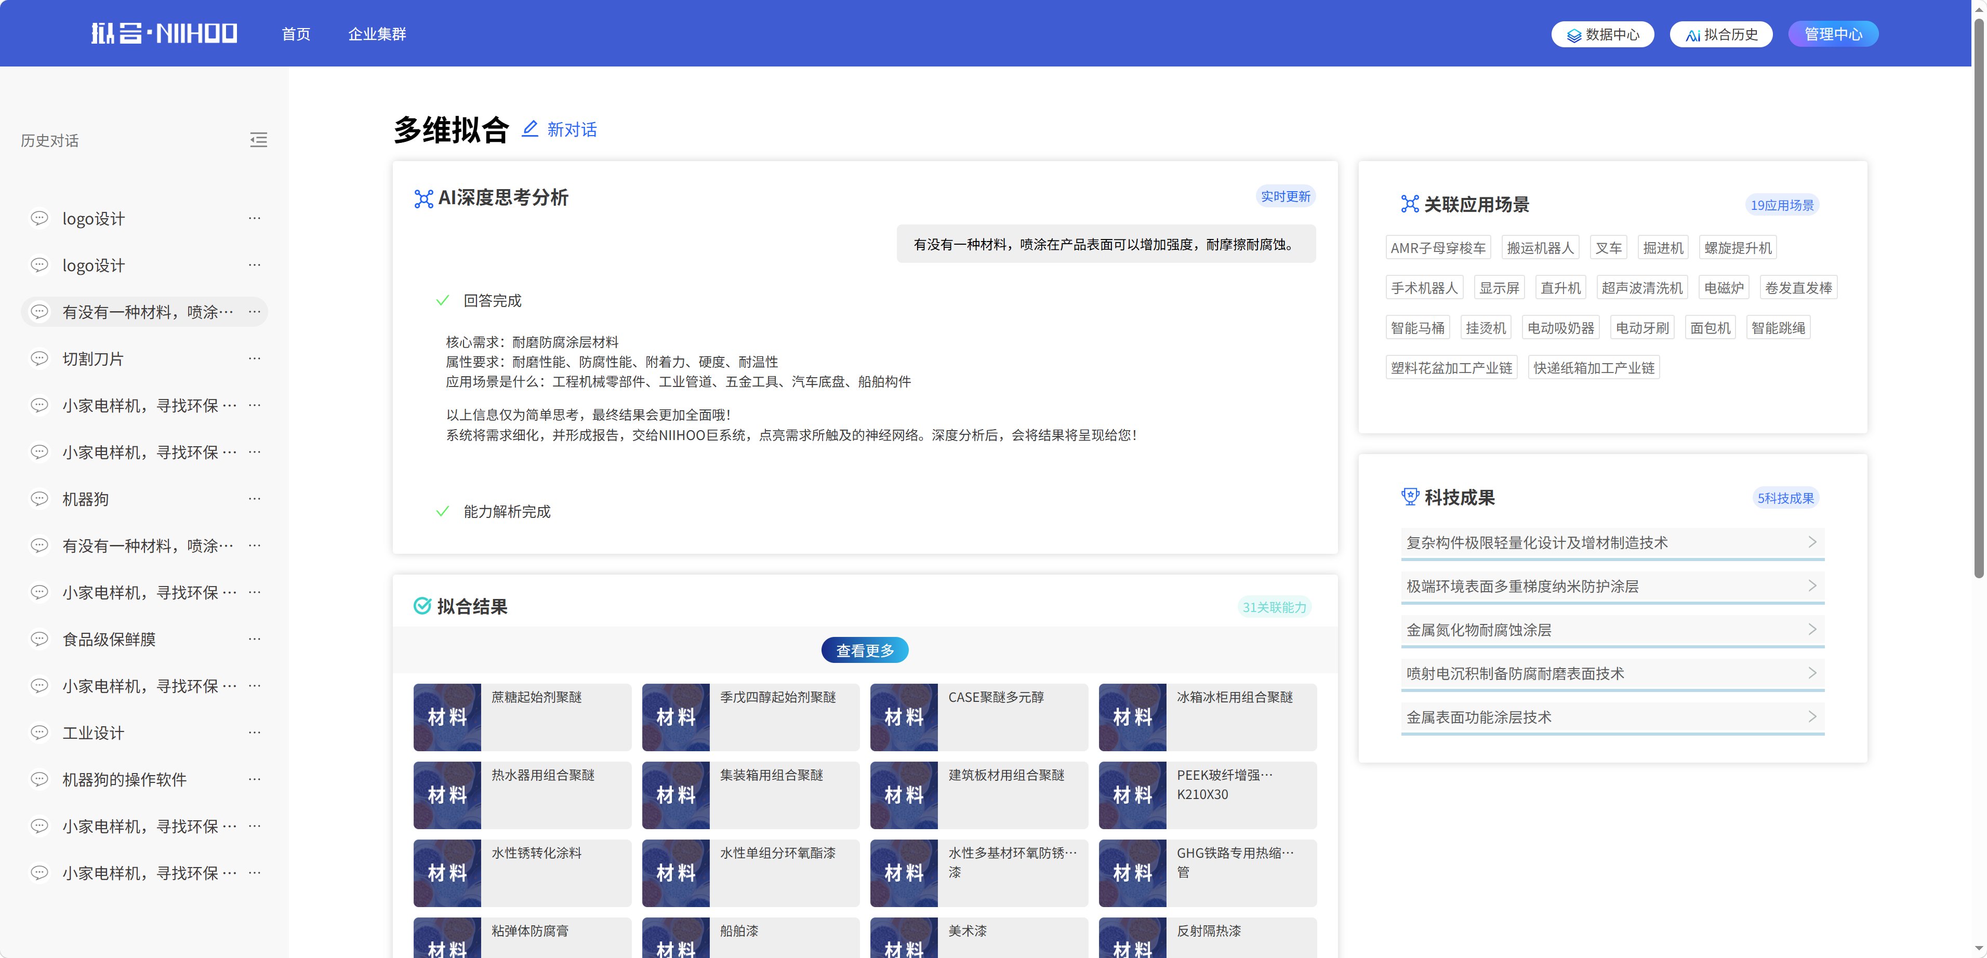
Task: Click the 科技成果 trophy icon
Action: [x=1410, y=497]
